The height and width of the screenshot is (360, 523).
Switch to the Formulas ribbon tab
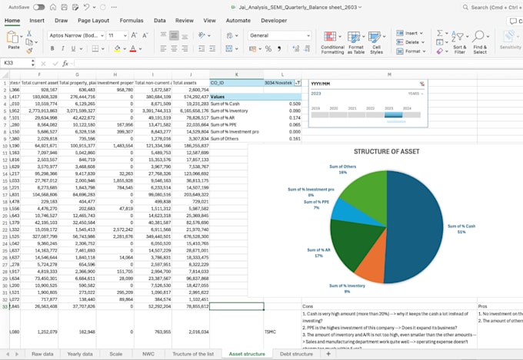pyautogui.click(x=132, y=21)
